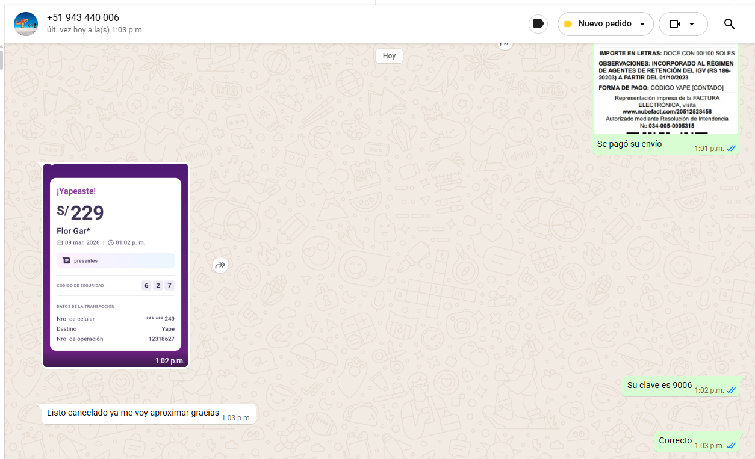Image resolution: width=755 pixels, height=459 pixels.
Task: Open the factura electrónica invoice image
Action: click(x=665, y=90)
